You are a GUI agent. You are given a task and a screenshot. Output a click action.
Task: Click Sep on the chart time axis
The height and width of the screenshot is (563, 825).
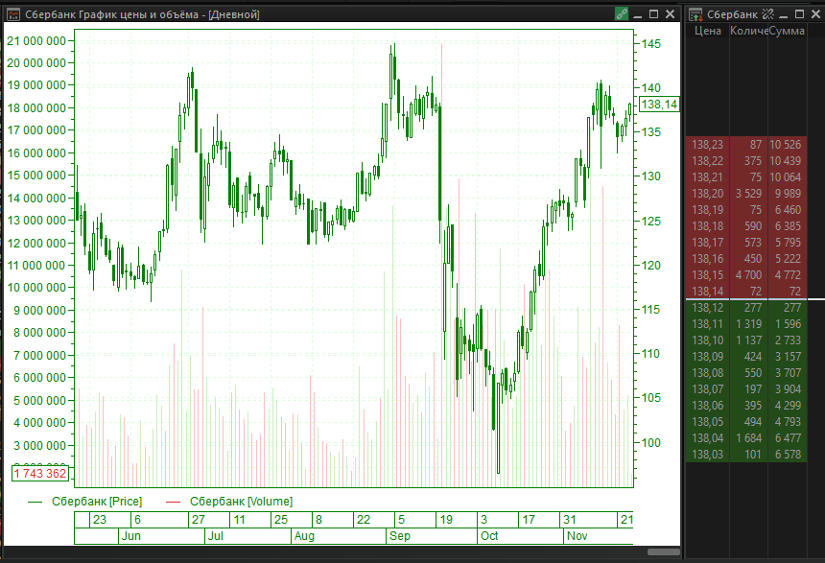coord(399,536)
